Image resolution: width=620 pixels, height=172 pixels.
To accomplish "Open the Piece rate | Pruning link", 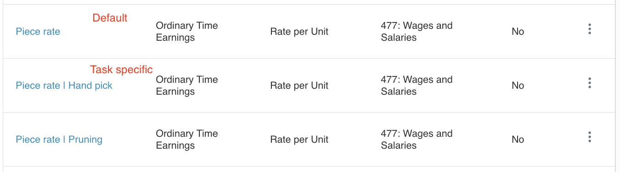I will point(59,140).
